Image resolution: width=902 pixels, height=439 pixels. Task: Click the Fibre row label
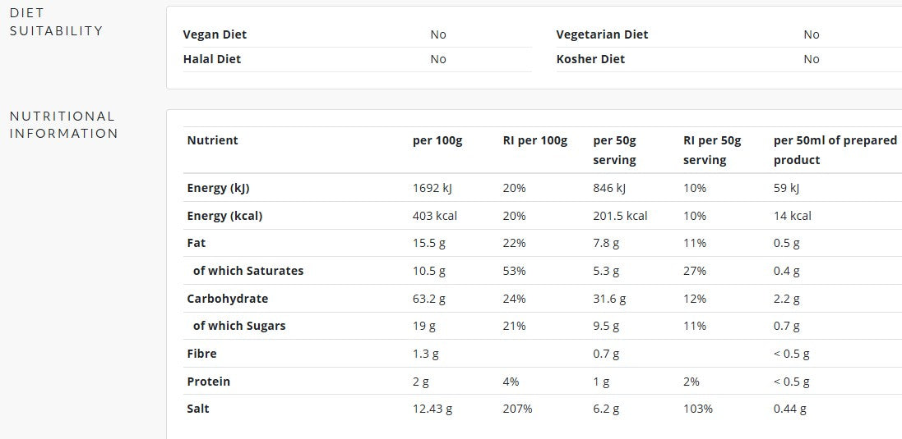202,354
